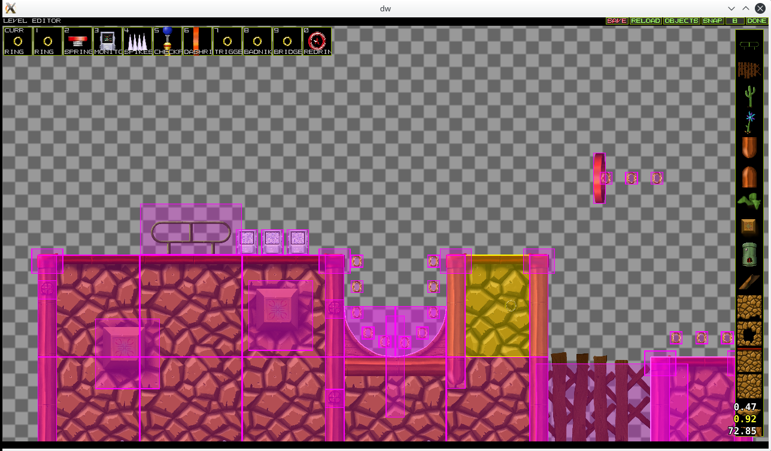Select object slot 2 Spring
This screenshot has height=451, width=771.
tap(78, 41)
